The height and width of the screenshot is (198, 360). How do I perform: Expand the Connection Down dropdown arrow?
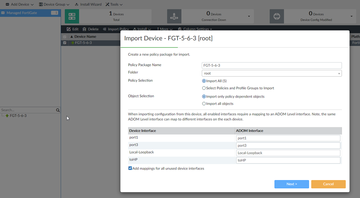(x=249, y=16)
